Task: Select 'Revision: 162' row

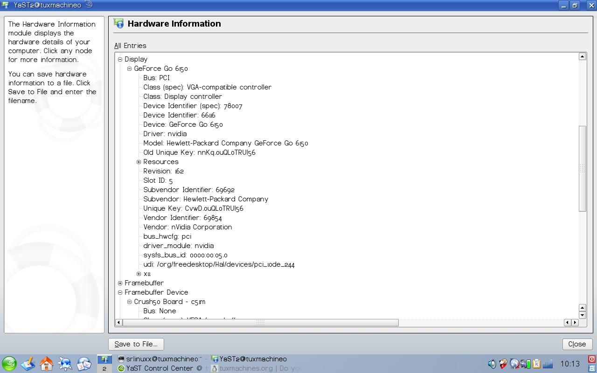Action: click(163, 171)
